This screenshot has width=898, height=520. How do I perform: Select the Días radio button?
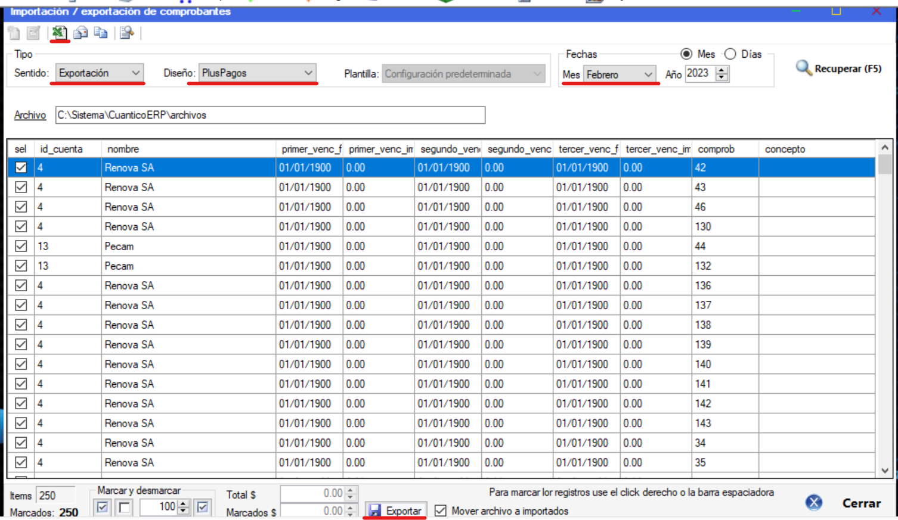(730, 54)
